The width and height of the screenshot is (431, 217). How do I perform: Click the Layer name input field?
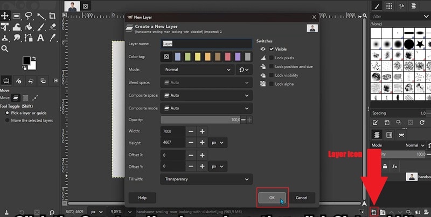pyautogui.click(x=206, y=44)
